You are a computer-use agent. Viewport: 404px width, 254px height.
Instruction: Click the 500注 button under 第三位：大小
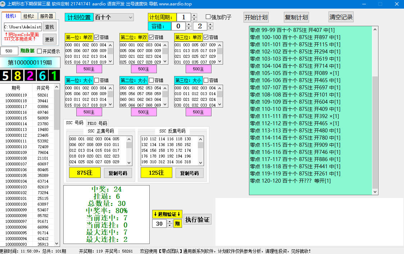pos(198,112)
